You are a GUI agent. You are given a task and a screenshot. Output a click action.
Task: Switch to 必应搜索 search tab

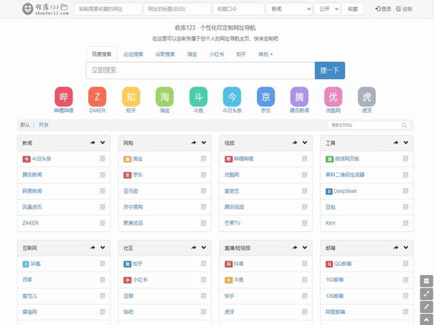[x=133, y=54]
